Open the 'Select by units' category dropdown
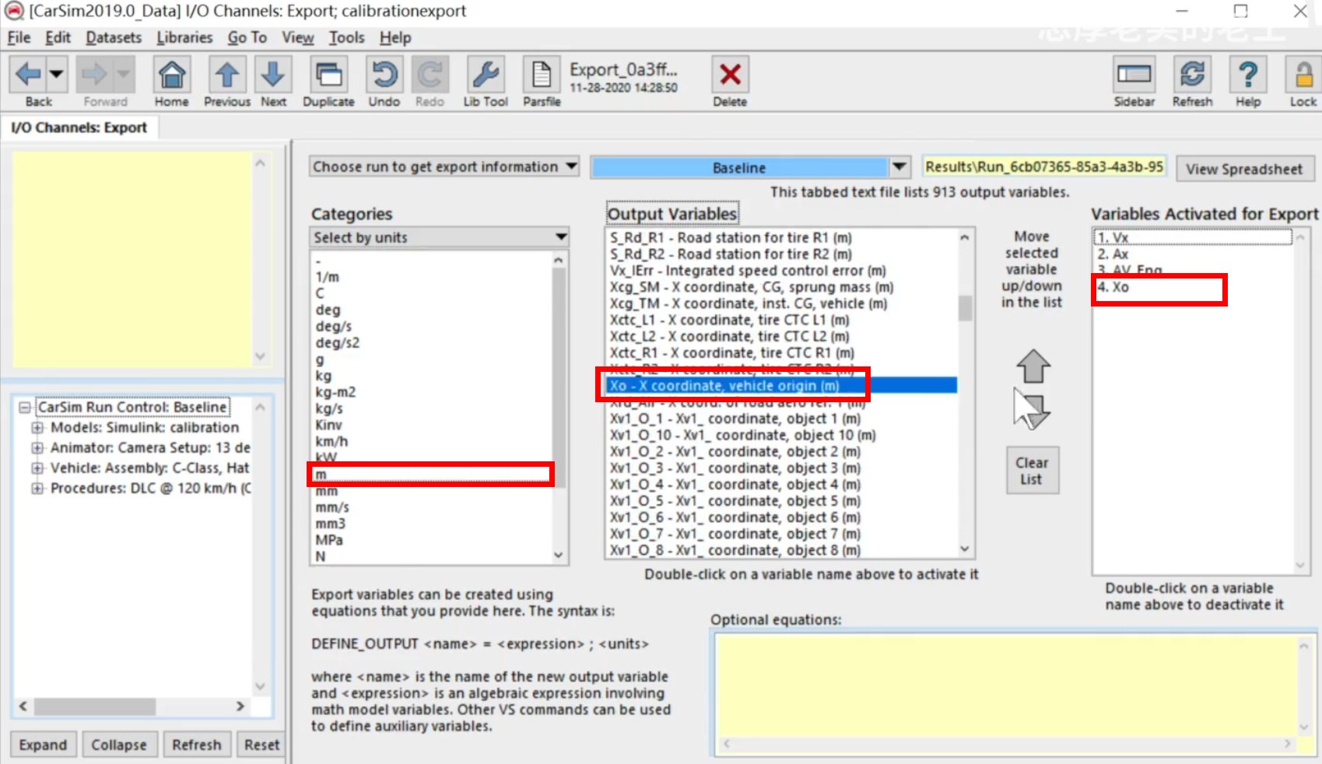1322x764 pixels. tap(440, 237)
